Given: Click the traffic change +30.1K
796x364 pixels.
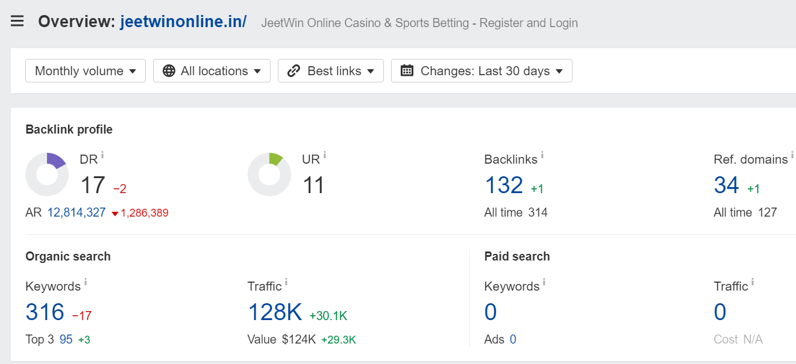Looking at the screenshot, I should point(328,316).
